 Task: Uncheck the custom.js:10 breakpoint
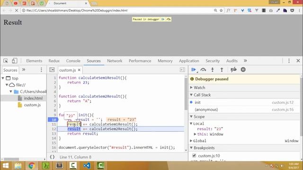click(194, 155)
